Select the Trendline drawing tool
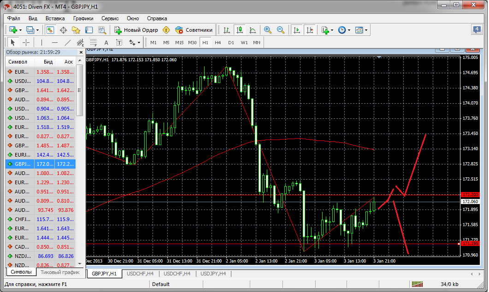This screenshot has width=489, height=292. pos(67,42)
